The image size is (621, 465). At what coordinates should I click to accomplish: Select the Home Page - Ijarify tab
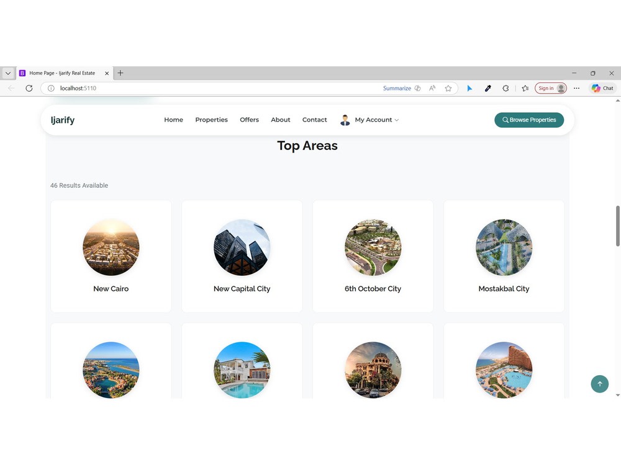[x=62, y=73]
